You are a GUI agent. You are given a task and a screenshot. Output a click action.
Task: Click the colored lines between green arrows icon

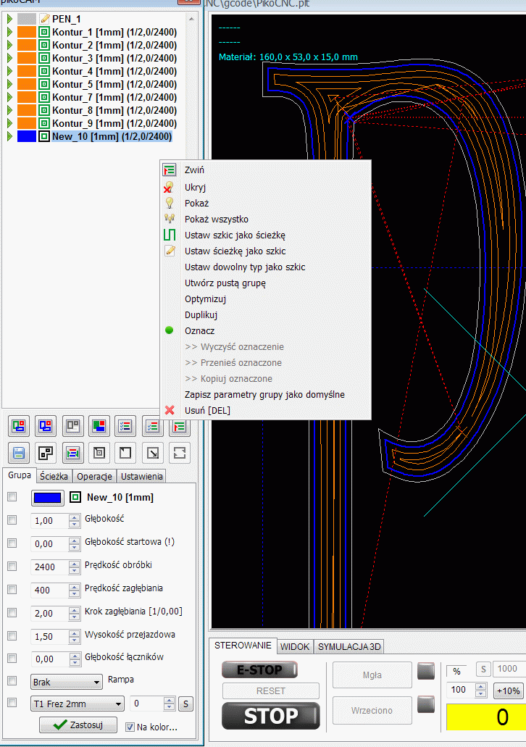point(72,453)
